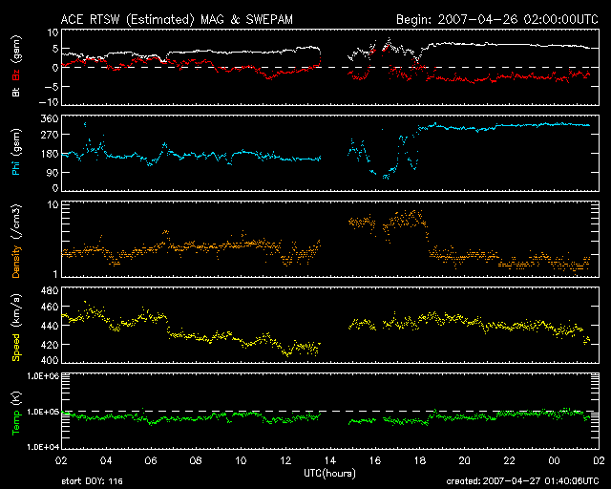Click the orange 'Density (/cm3)' axis label

16,241
